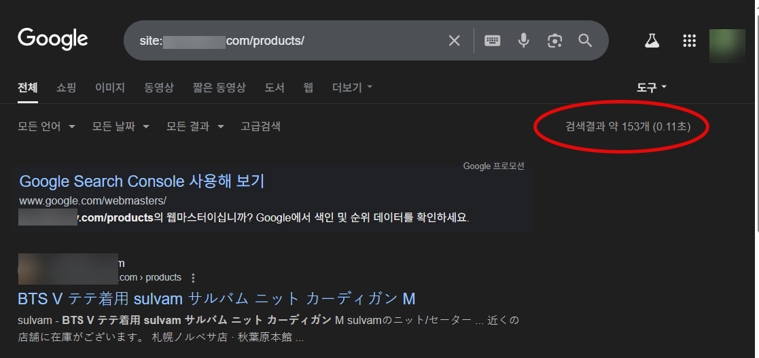Clear the search query with X

click(x=454, y=41)
